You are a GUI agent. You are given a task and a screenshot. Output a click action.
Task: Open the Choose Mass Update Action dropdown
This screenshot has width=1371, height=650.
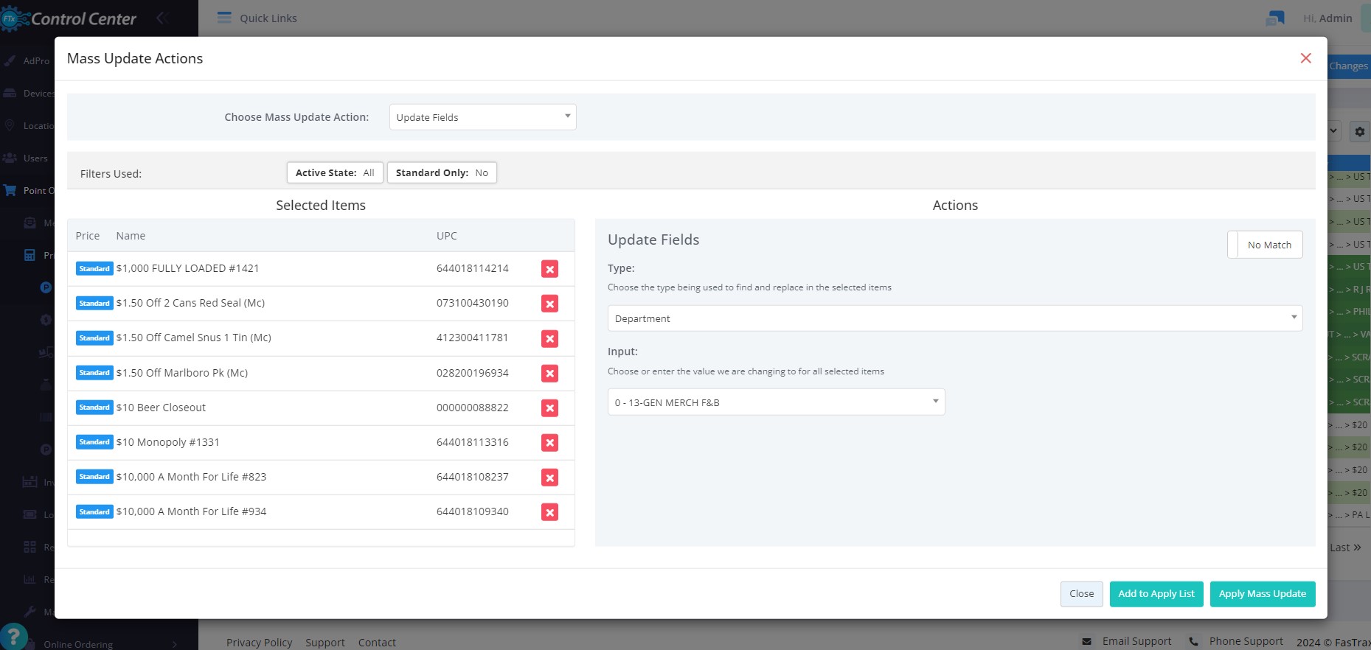tap(482, 117)
